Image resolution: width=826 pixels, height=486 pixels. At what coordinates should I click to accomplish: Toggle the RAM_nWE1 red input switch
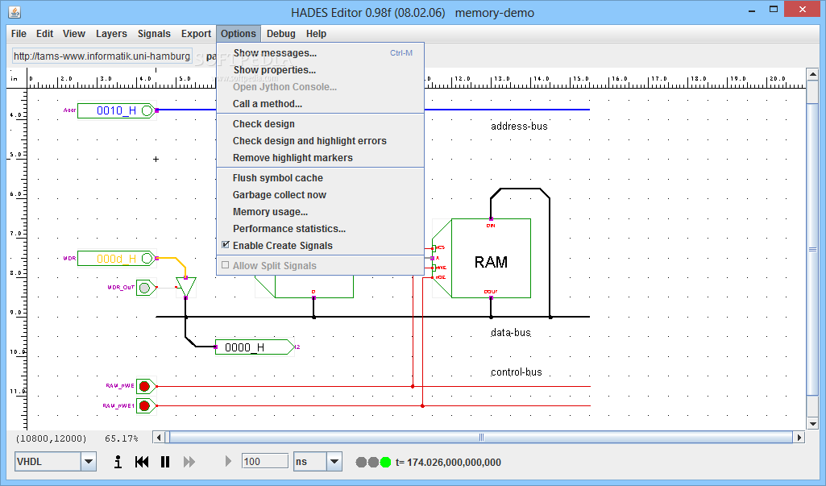[145, 406]
